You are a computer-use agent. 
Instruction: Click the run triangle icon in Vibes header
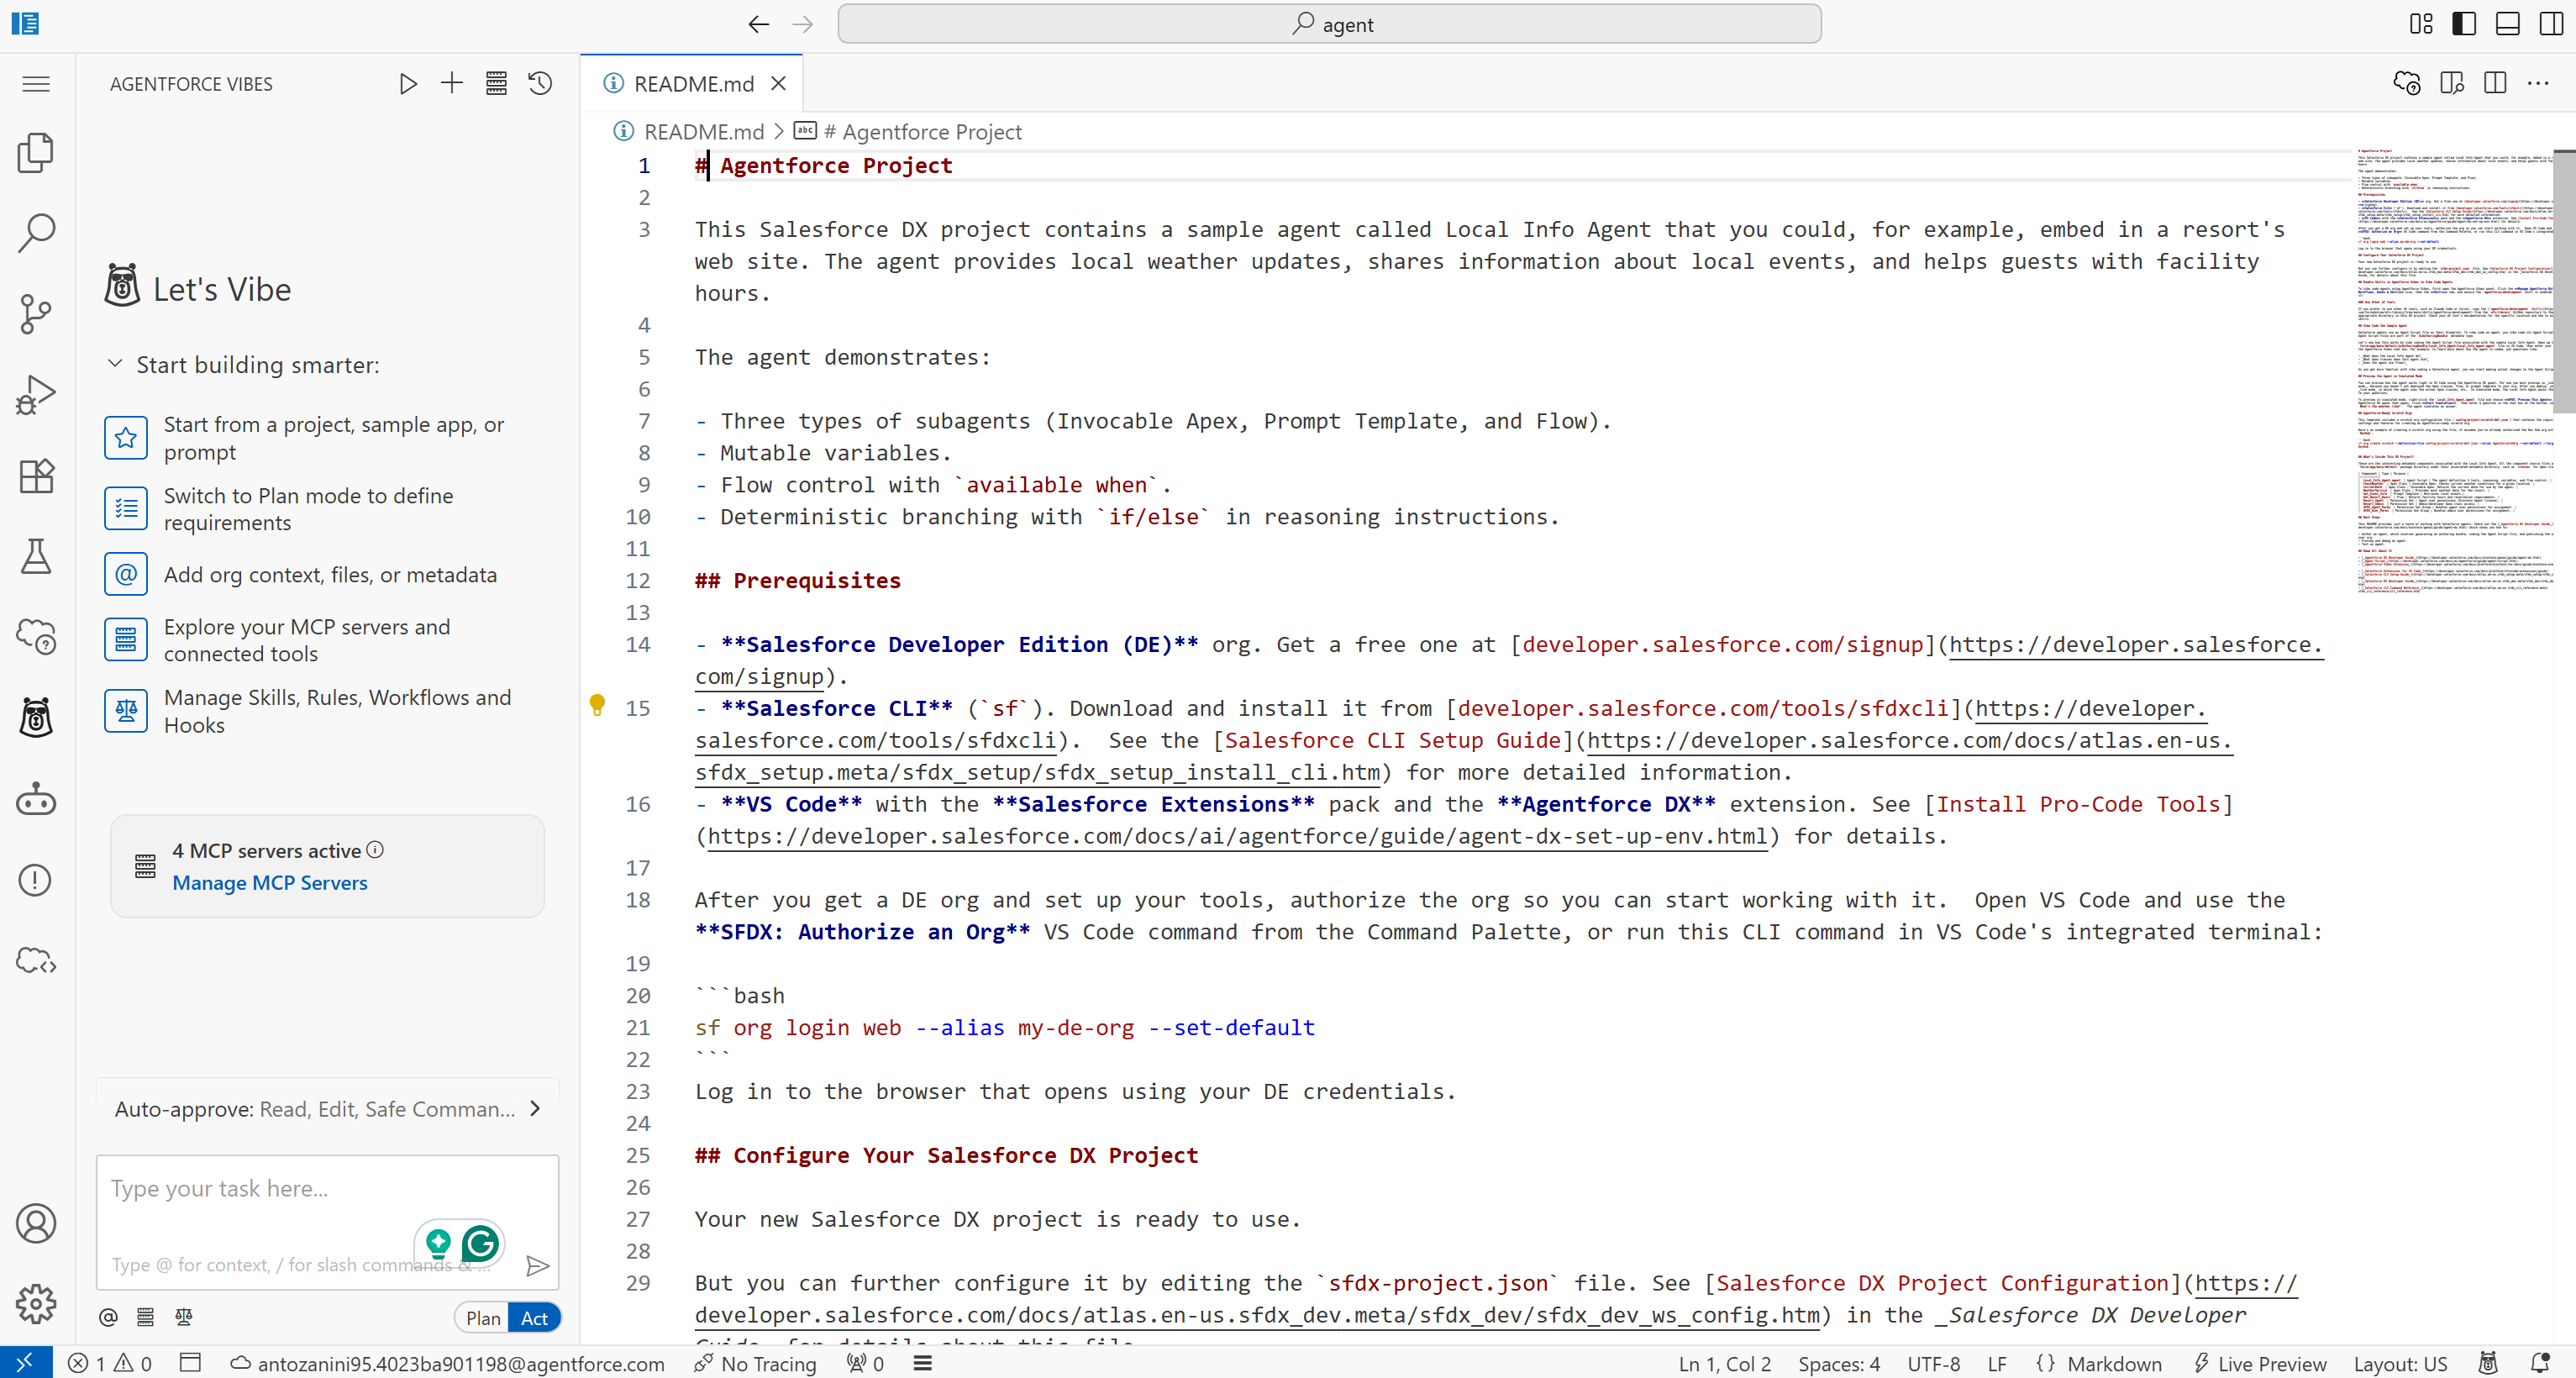tap(407, 83)
